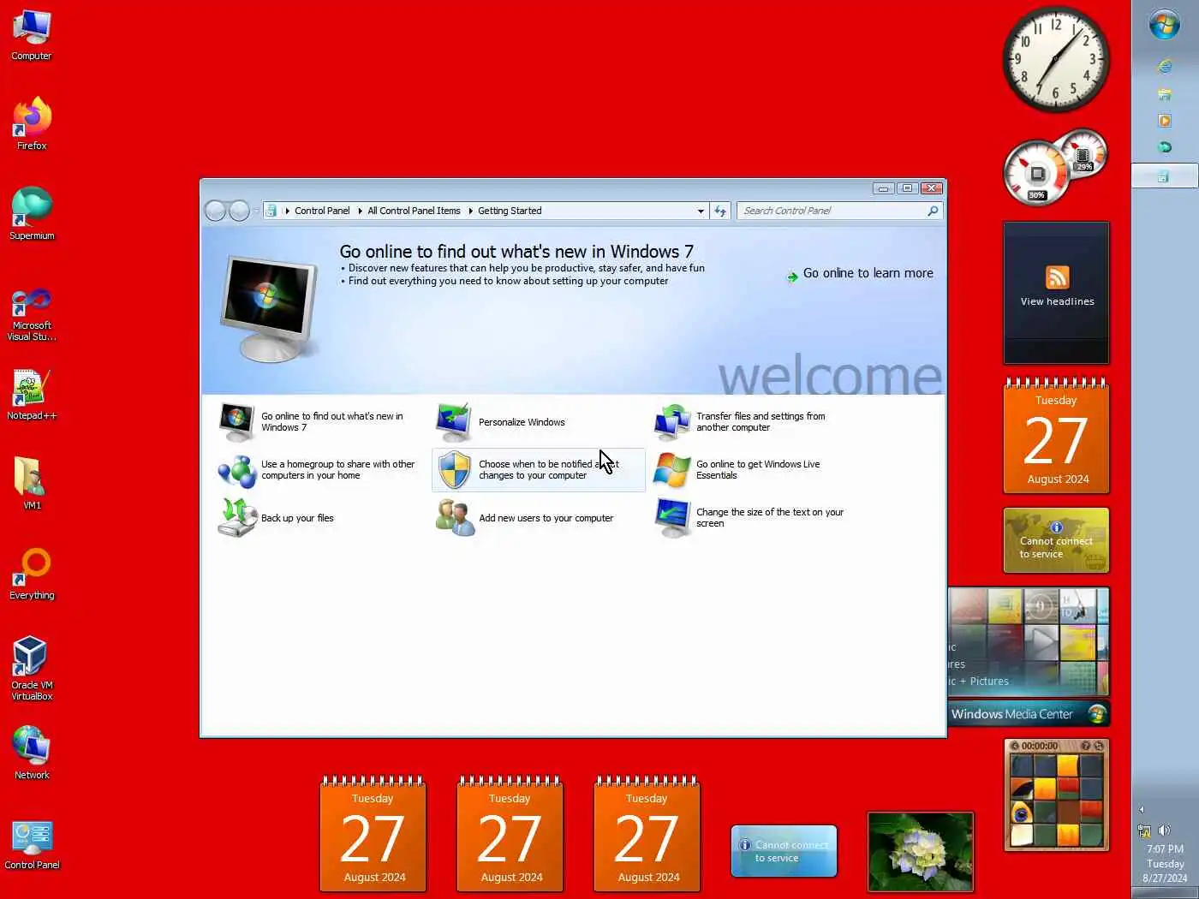
Task: Click Change the size of the text icon
Action: (672, 518)
